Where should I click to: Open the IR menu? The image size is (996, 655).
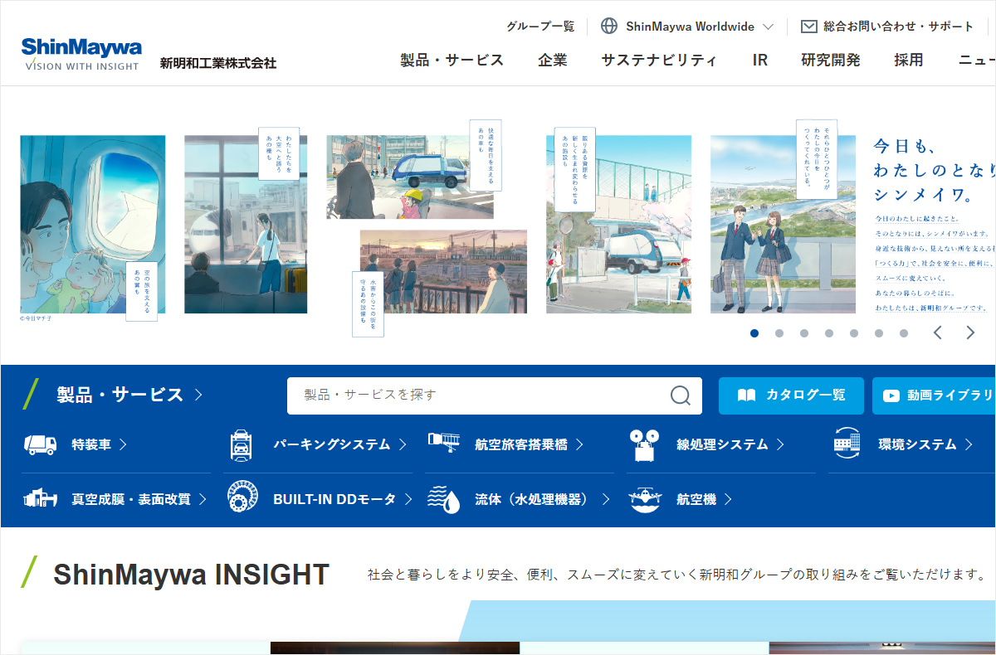(760, 60)
